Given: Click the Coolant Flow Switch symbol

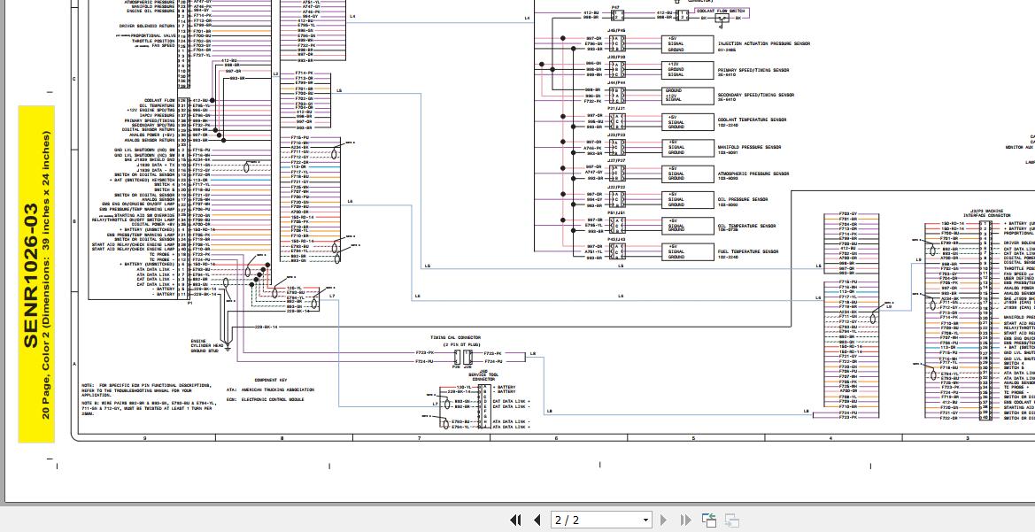Looking at the screenshot, I should click(722, 17).
